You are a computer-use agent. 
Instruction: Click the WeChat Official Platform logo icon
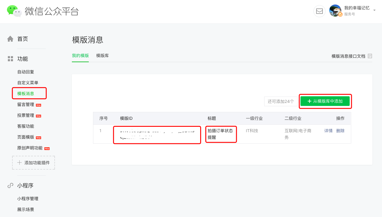click(x=14, y=11)
